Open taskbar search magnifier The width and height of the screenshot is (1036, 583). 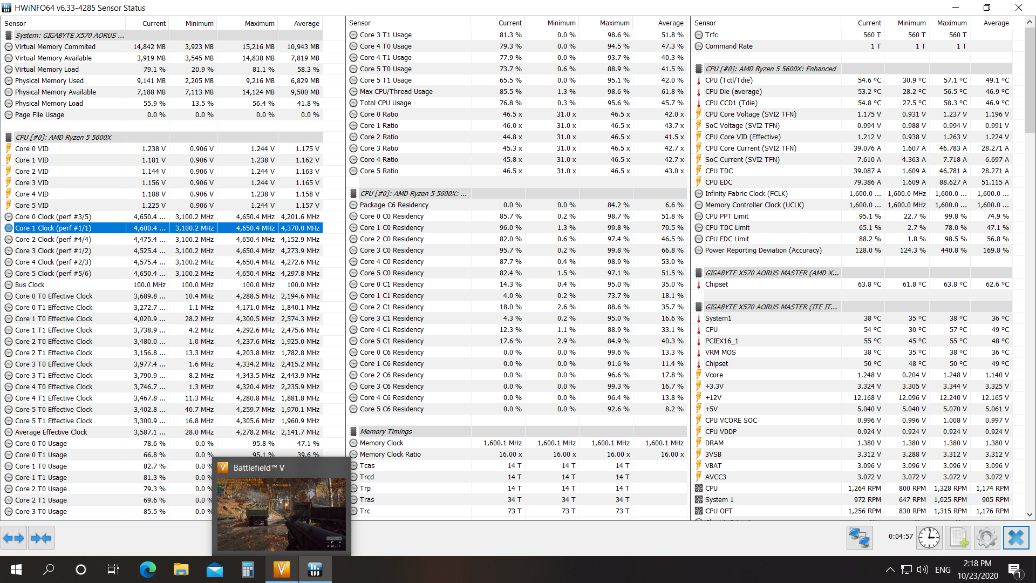point(49,570)
